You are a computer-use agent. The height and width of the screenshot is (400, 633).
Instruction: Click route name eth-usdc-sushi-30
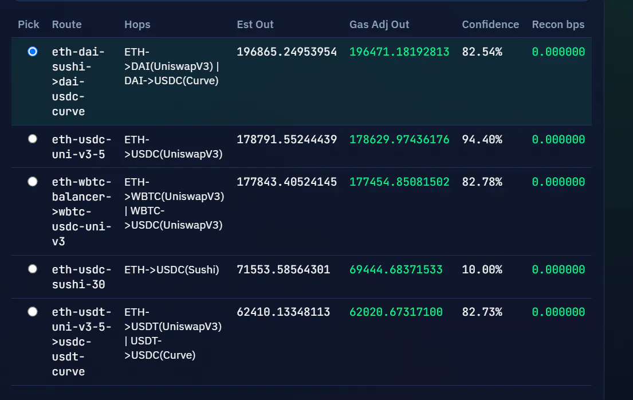pos(81,277)
